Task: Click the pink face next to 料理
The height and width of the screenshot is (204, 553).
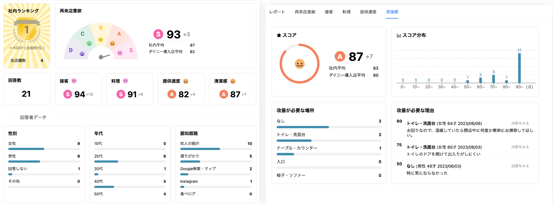Action: click(125, 81)
